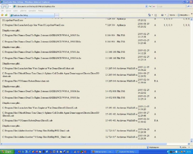Viewport: 193px width, 154px height.
Task: Select the Duplicate files listing tab
Action: click(32, 15)
